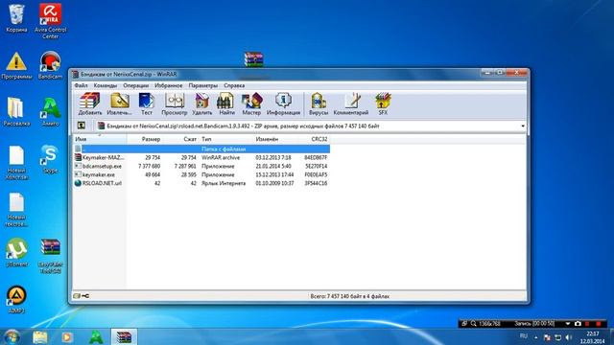Image resolution: width=614 pixels, height=345 pixels.
Task: Sort by the Размер column header
Action: tap(145, 139)
